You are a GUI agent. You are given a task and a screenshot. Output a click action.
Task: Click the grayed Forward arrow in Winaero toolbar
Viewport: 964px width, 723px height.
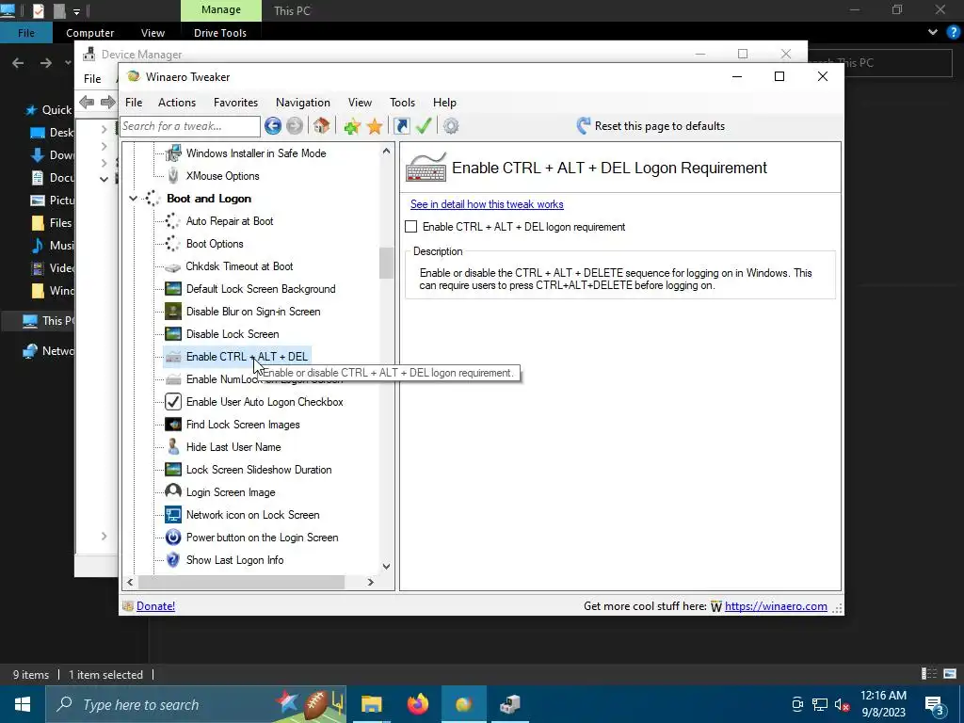[295, 126]
